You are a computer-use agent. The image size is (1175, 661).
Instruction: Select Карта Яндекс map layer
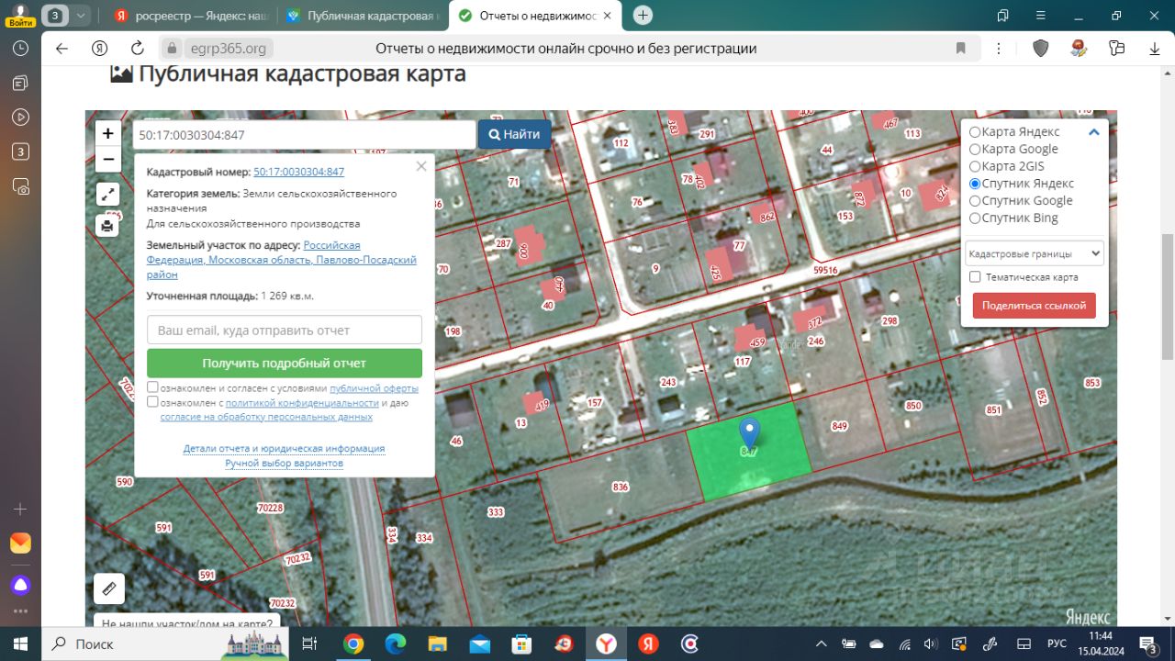pyautogui.click(x=975, y=132)
